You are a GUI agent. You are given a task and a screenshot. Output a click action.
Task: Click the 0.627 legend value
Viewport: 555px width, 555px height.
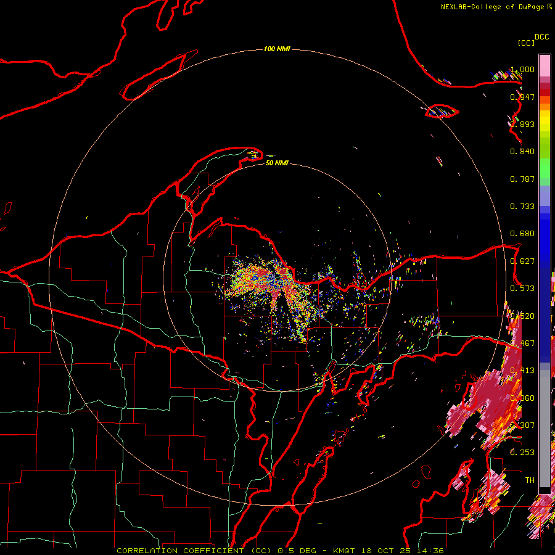(x=522, y=261)
